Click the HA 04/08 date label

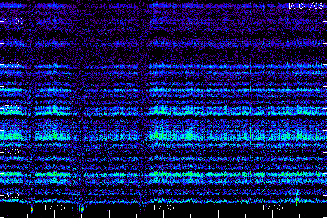[x=304, y=6]
